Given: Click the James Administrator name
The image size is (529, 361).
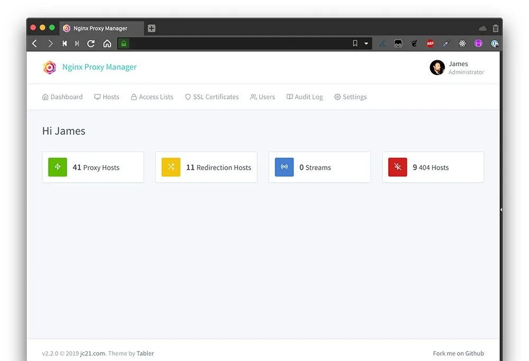Looking at the screenshot, I should (466, 68).
